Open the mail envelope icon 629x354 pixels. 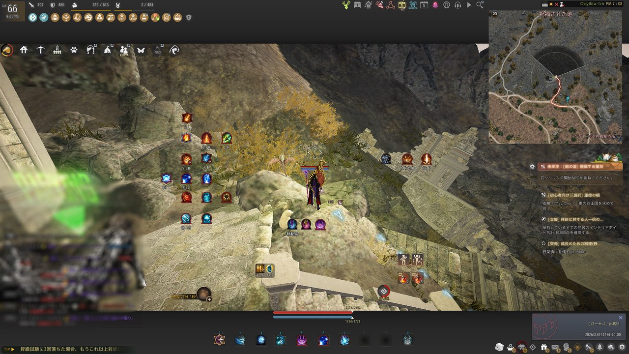(555, 348)
